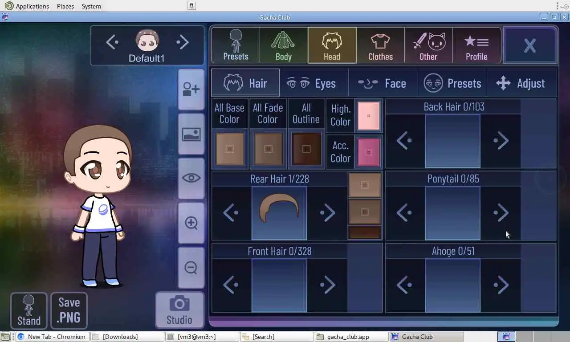Open the Adjust sub-tab
This screenshot has width=570, height=342.
click(x=522, y=83)
